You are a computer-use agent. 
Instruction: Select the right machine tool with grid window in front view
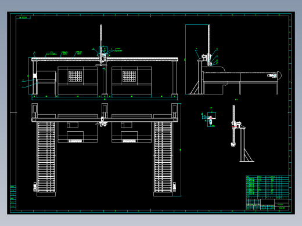(x=131, y=81)
